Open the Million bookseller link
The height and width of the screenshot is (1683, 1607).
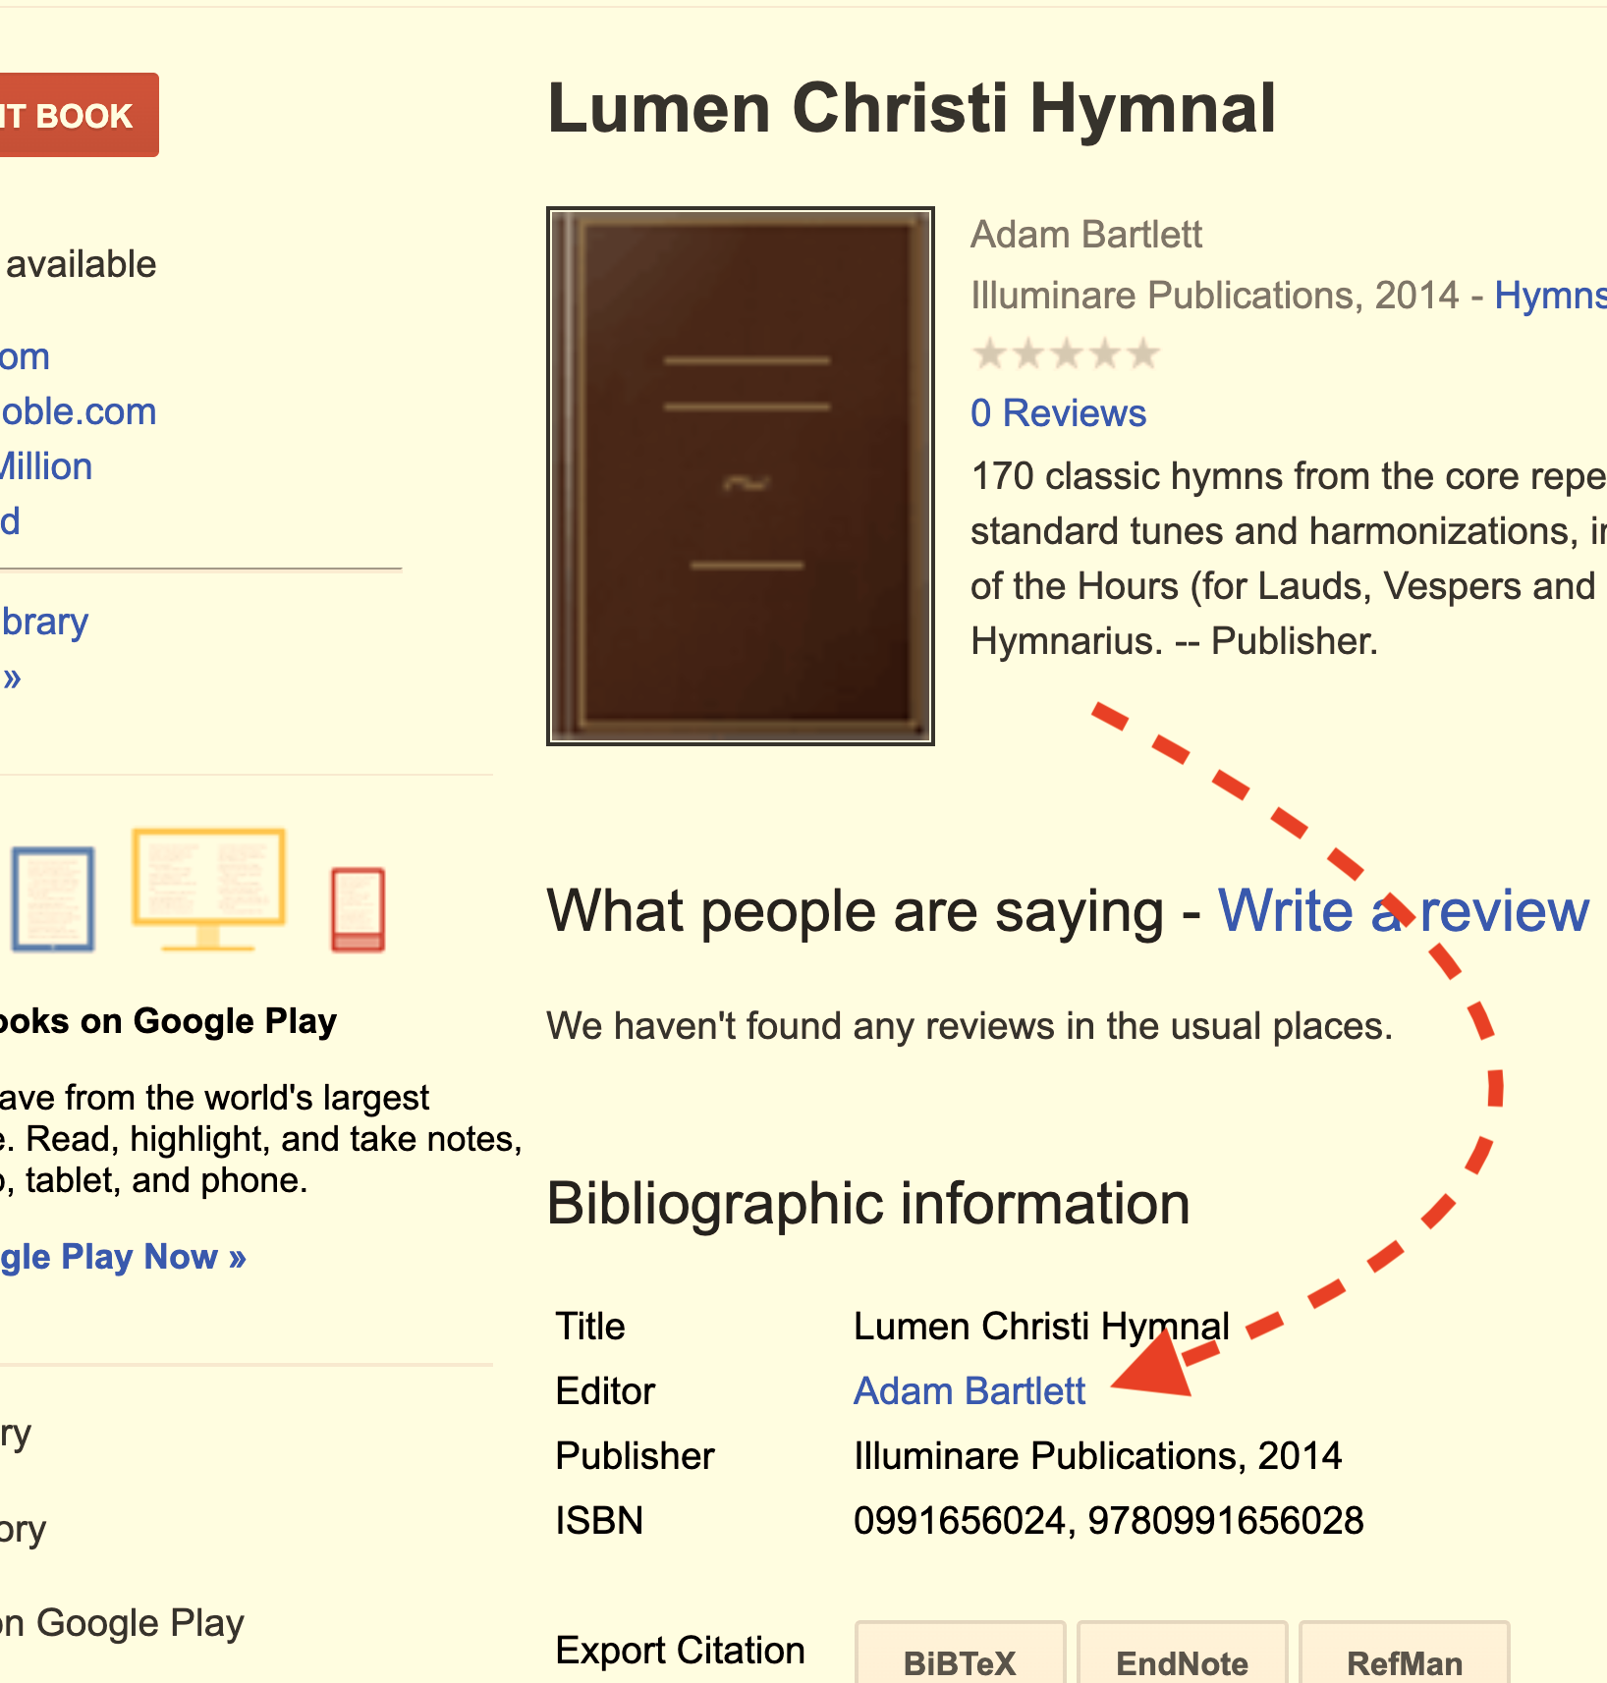[46, 466]
